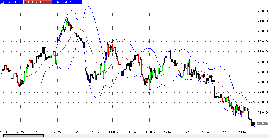Click the 6,100.00 price axis label
Image resolution: width=269 pixels, height=138 pixels.
[263, 52]
